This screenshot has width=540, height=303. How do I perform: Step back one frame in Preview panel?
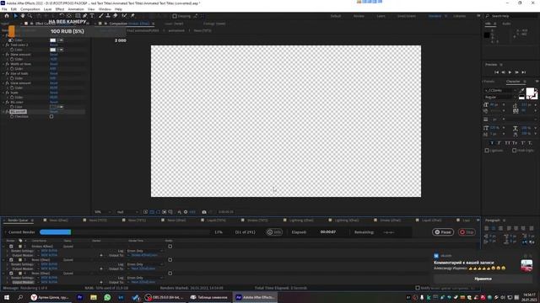(503, 72)
